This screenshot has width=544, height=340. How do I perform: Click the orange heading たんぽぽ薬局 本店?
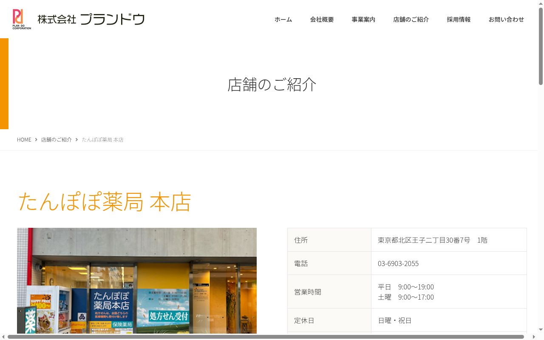[x=105, y=201]
